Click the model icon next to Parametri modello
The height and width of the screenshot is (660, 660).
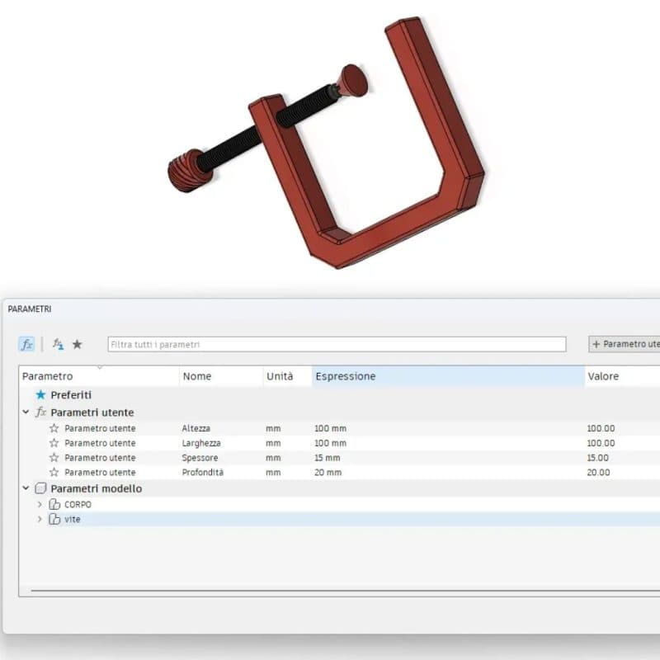[40, 488]
